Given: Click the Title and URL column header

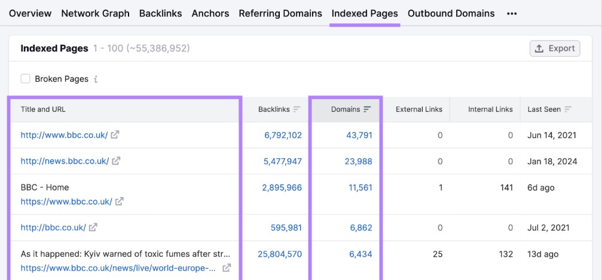Looking at the screenshot, I should point(43,109).
